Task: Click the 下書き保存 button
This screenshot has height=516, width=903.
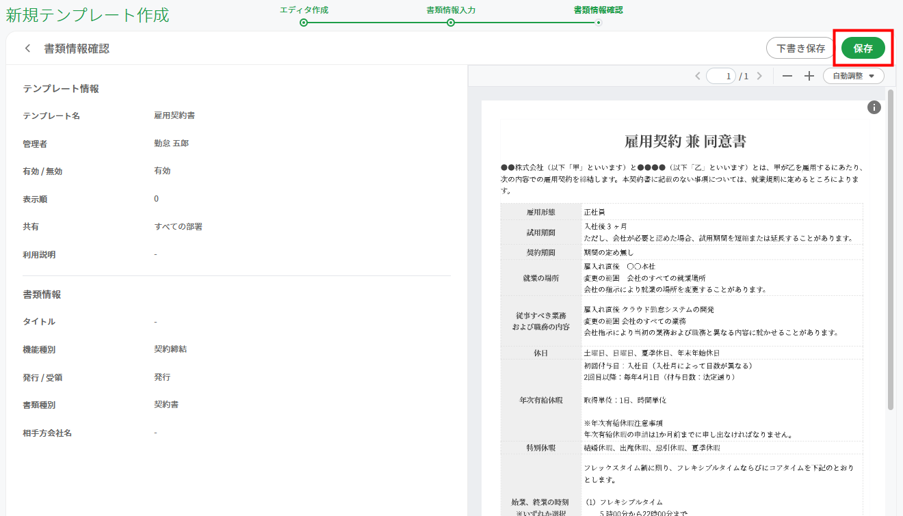Action: [800, 49]
